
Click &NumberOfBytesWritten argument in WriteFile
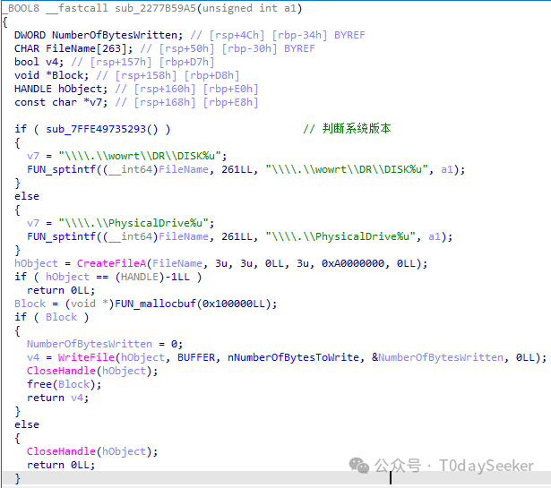(x=437, y=357)
